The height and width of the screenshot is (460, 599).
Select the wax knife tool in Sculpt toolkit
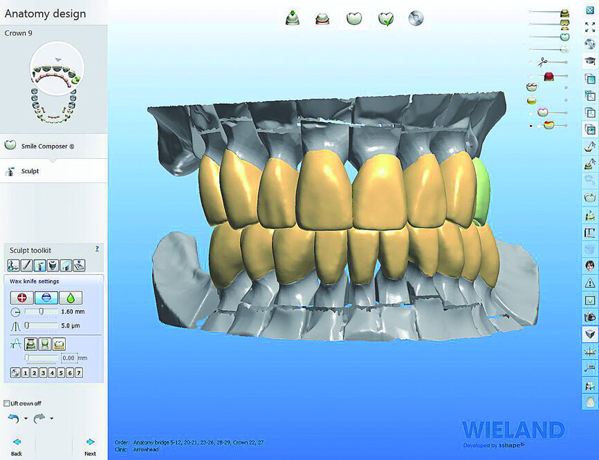point(39,265)
